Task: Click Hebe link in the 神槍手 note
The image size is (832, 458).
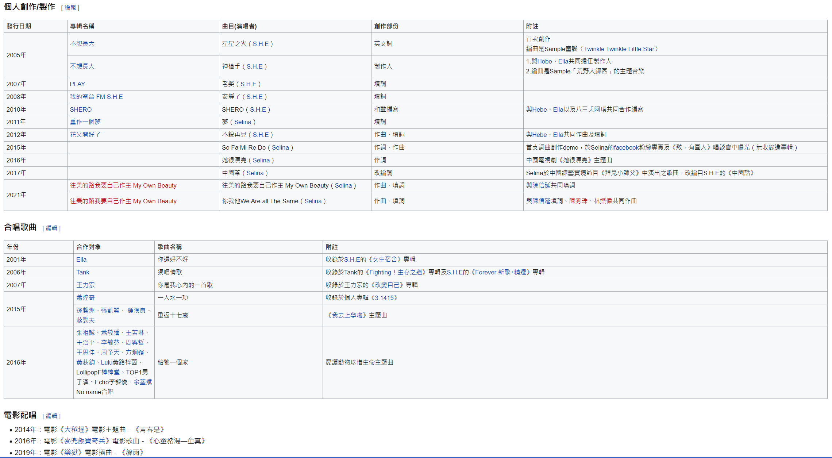Action: pos(544,61)
